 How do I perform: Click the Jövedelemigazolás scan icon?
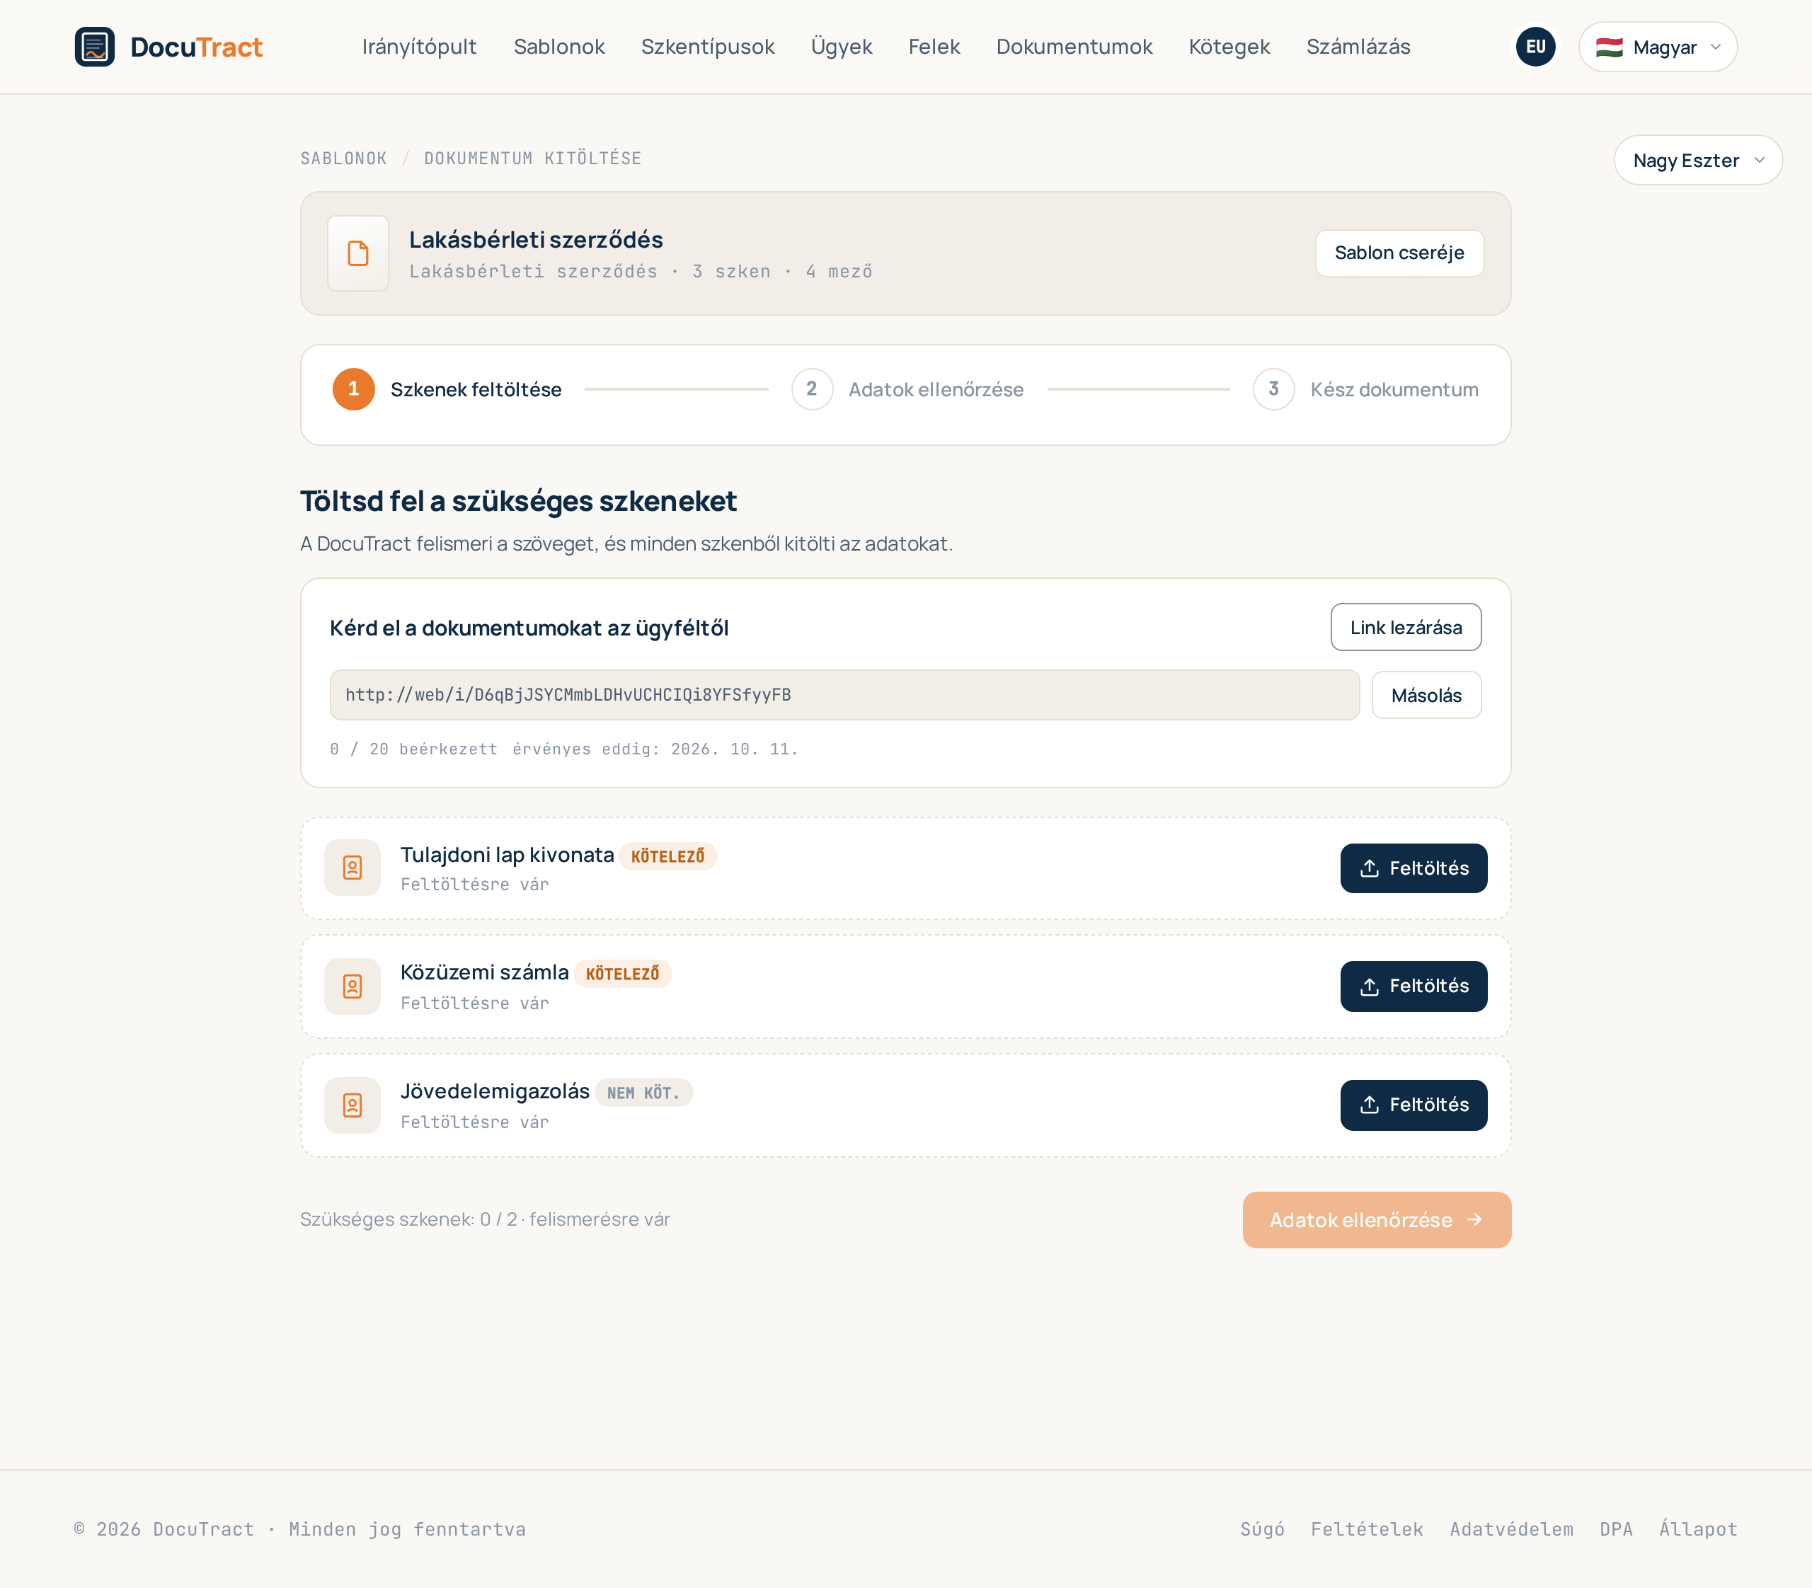click(x=352, y=1105)
